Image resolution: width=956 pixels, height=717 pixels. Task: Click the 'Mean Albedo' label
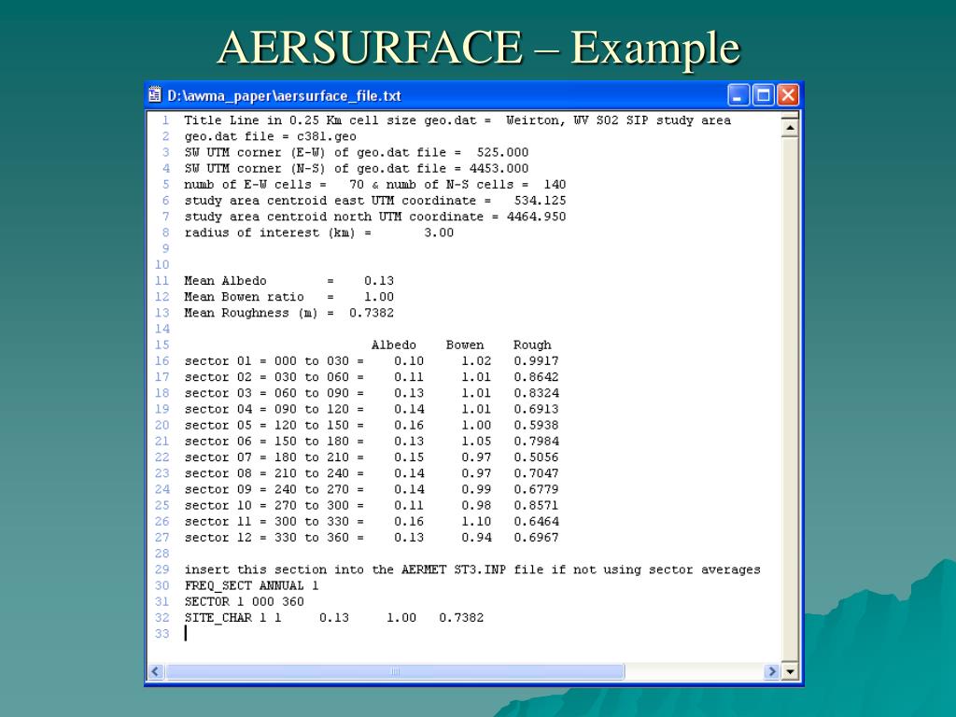point(225,280)
